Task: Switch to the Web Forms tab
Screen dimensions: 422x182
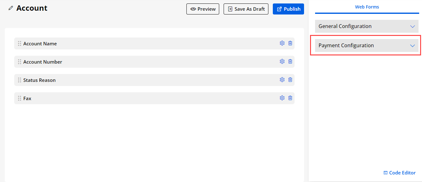Action: (367, 7)
